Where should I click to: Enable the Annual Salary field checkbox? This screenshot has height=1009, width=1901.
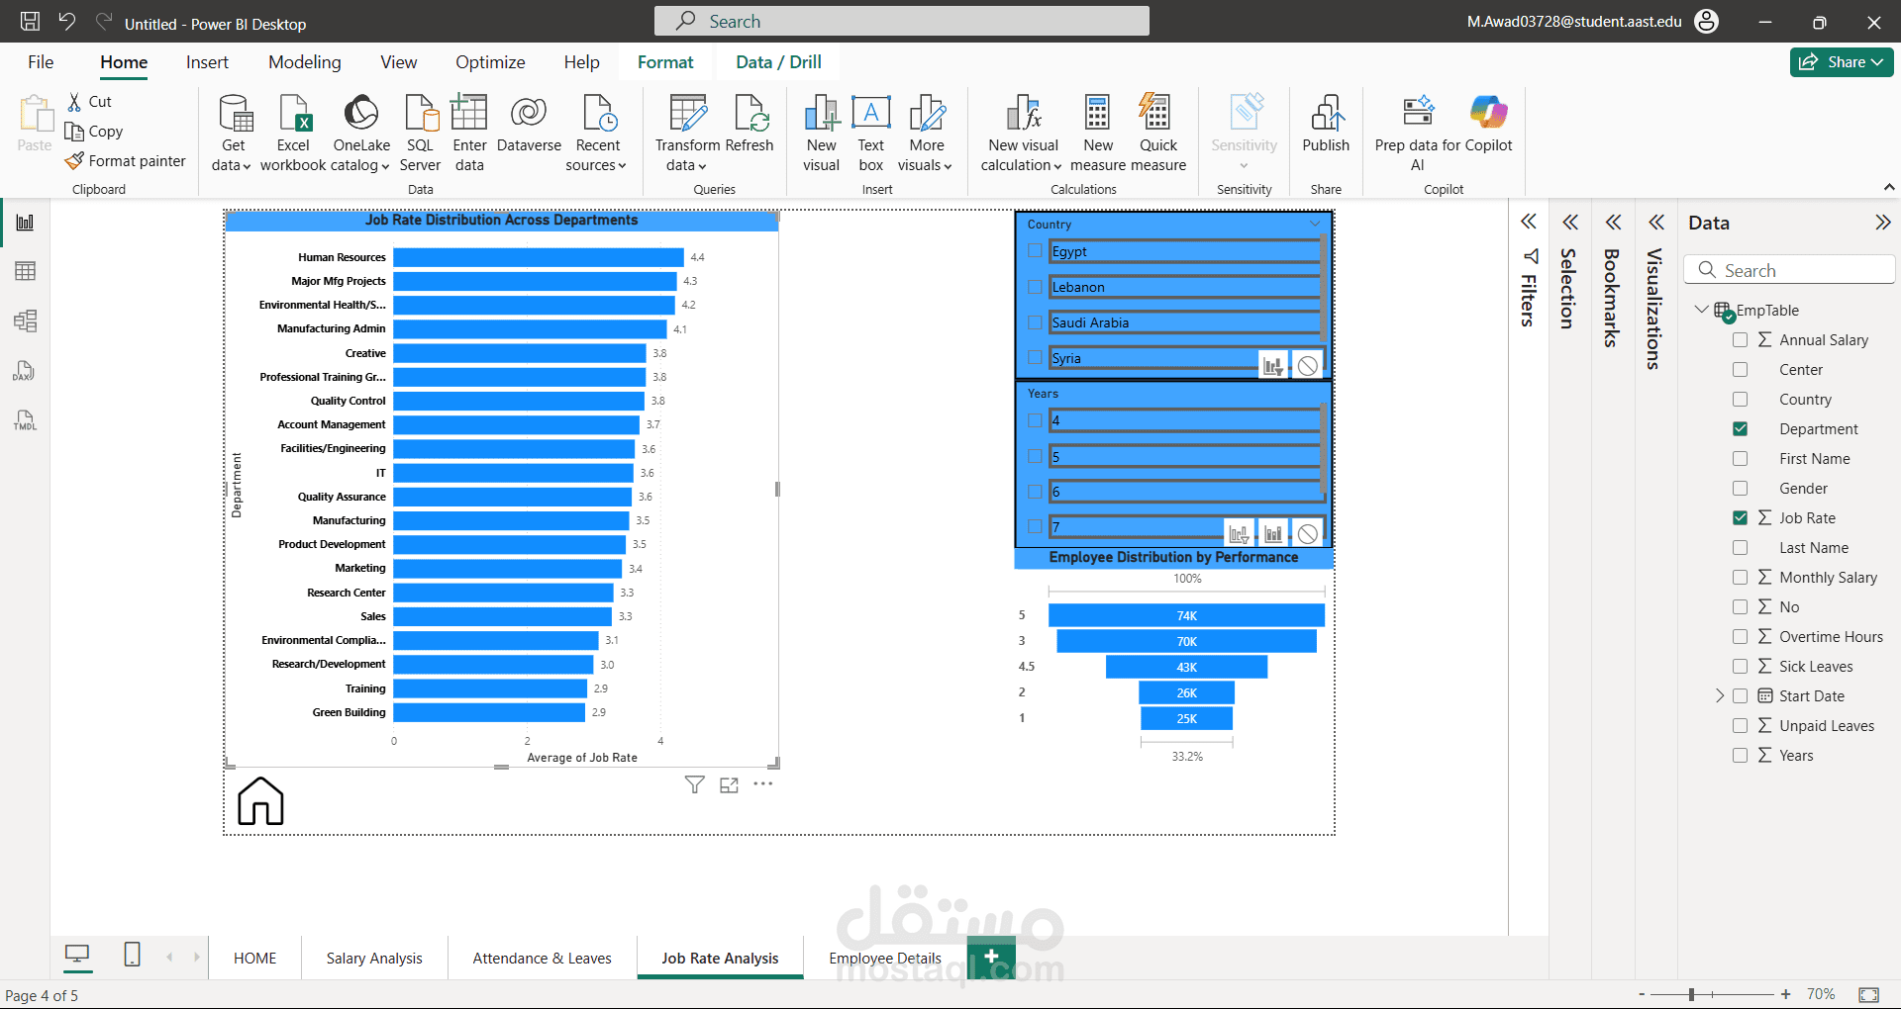tap(1740, 340)
